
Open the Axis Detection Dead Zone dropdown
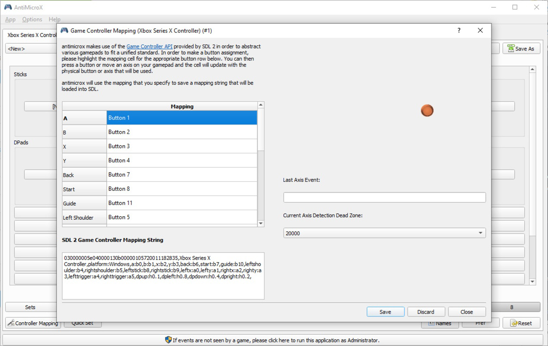pyautogui.click(x=385, y=233)
